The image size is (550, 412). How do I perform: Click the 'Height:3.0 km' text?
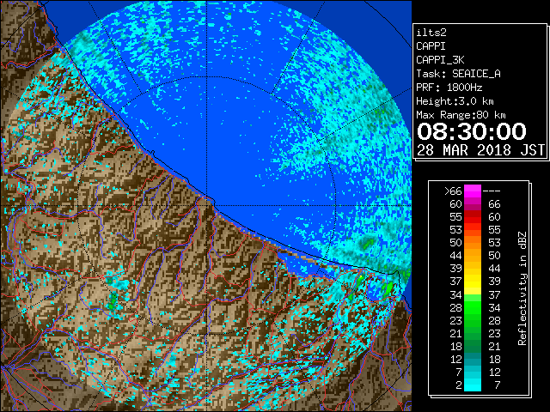click(x=455, y=101)
